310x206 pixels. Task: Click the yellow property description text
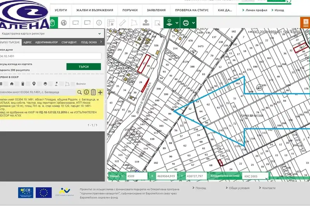coord(52,107)
